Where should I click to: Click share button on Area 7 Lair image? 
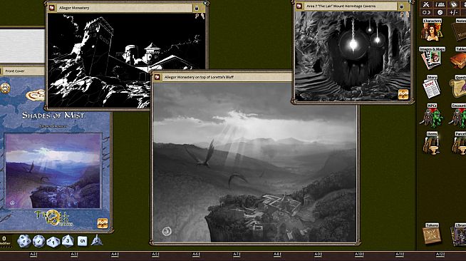(x=403, y=94)
